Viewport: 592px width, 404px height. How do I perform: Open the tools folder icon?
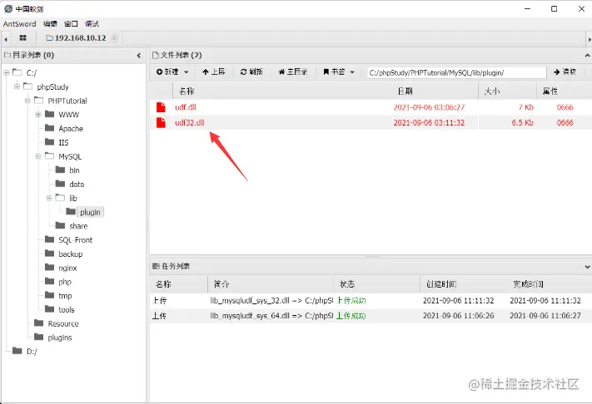pyautogui.click(x=49, y=309)
